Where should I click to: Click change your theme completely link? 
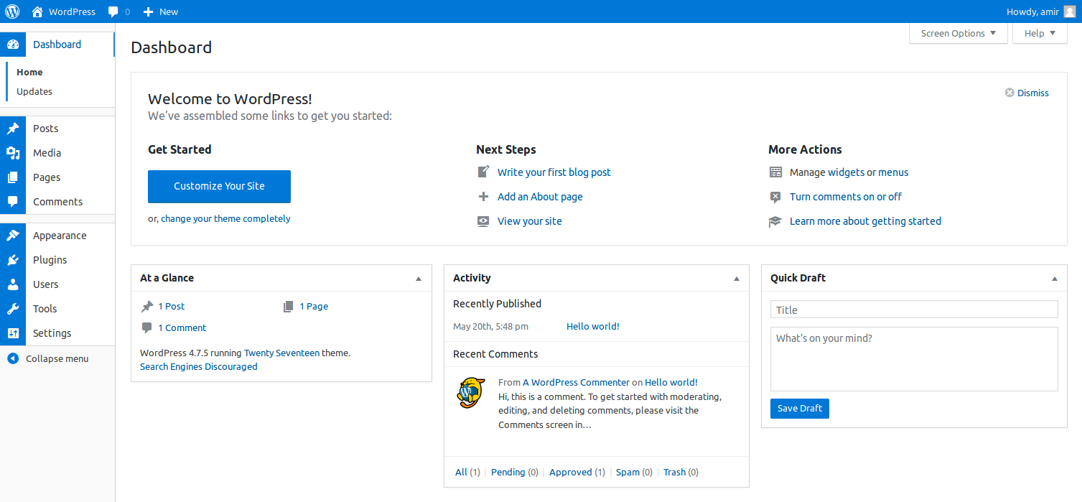click(225, 218)
